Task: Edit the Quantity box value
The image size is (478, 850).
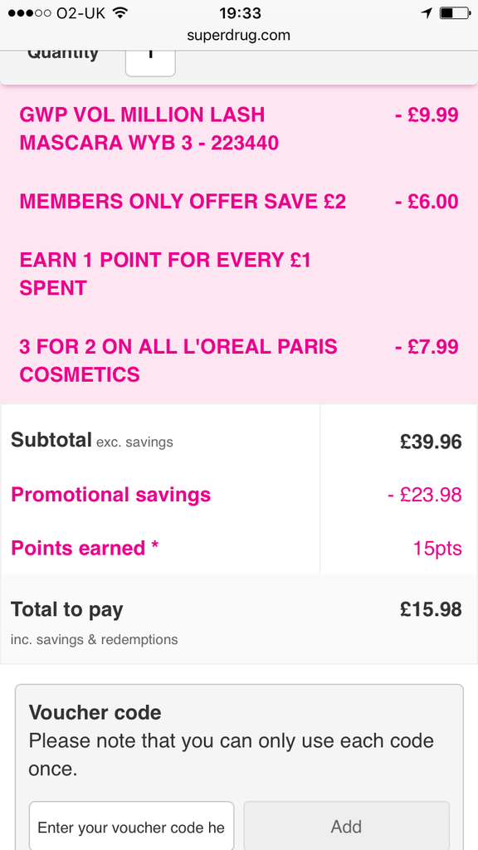Action: (150, 61)
